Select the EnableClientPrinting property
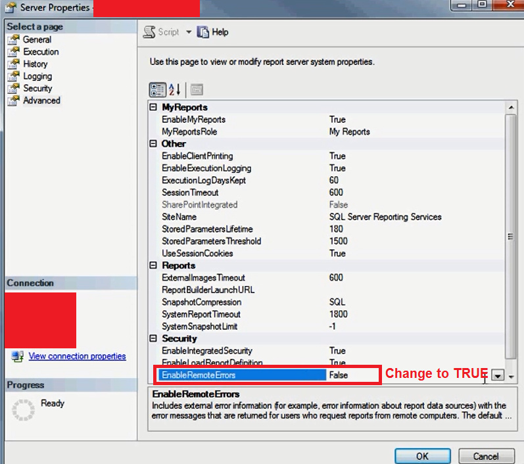 [197, 156]
